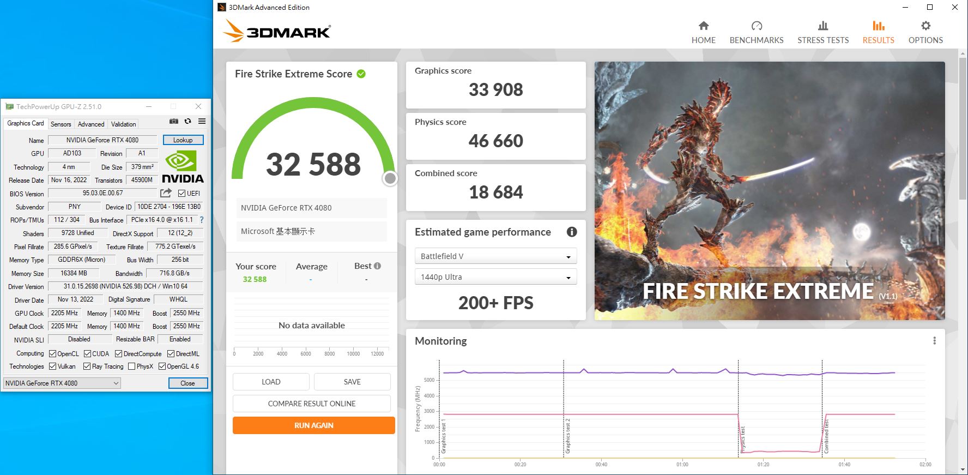968x475 pixels.
Task: Toggle the PhysX checkbox
Action: 131,366
